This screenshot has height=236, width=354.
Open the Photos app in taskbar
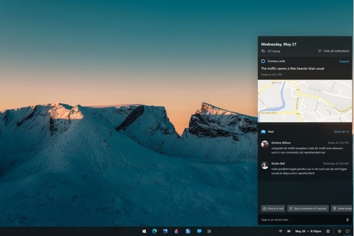pyautogui.click(x=165, y=231)
